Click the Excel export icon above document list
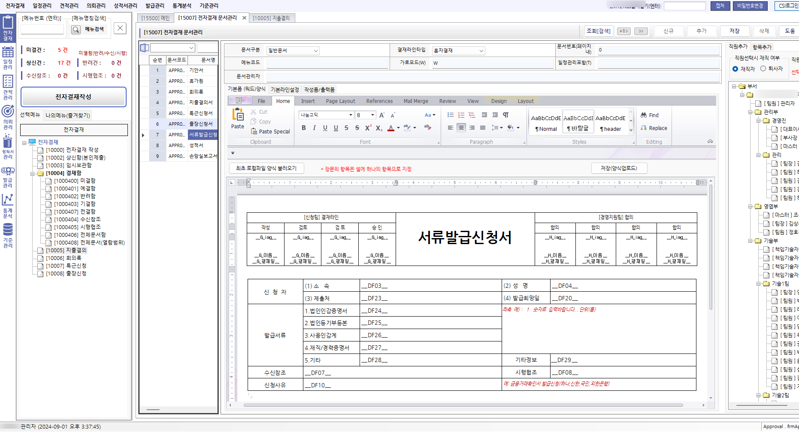The width and height of the screenshot is (799, 432). 145,48
